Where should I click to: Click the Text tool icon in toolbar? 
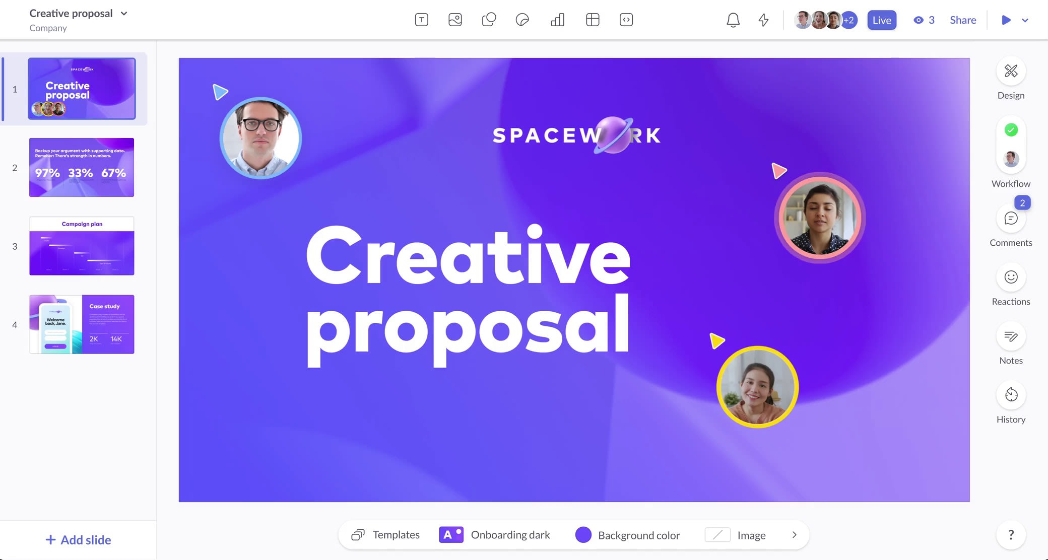click(421, 20)
